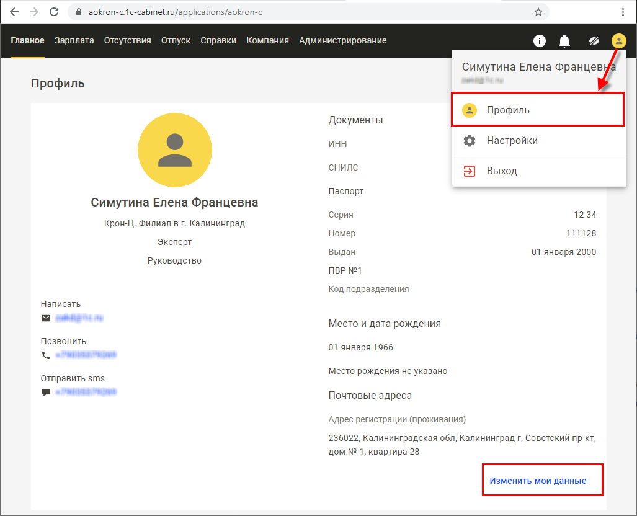Image resolution: width=637 pixels, height=516 pixels.
Task: Click Изменить мои данные link
Action: coord(538,481)
